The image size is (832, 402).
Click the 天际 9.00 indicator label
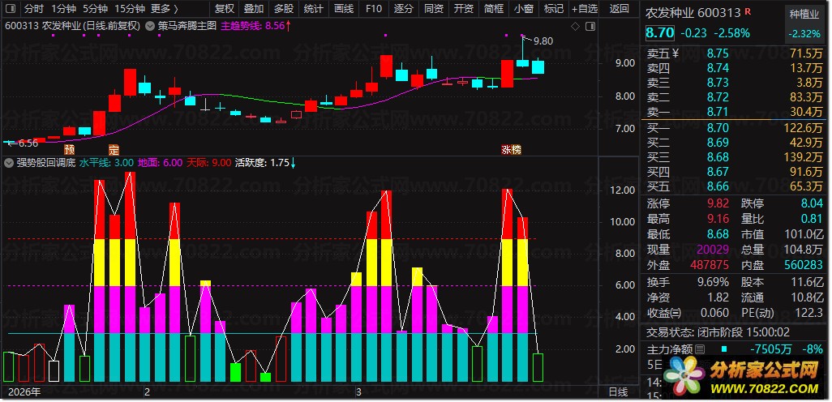pyautogui.click(x=208, y=163)
